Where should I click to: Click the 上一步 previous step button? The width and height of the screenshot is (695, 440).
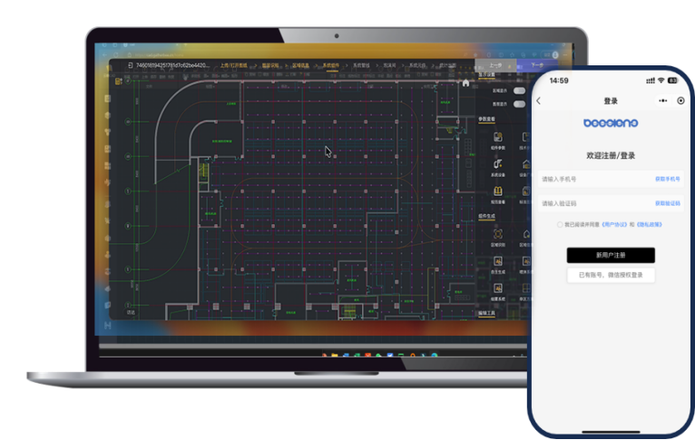pos(495,65)
